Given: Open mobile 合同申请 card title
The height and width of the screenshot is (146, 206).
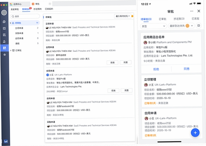Looking at the screenshot, I should coord(150,113).
